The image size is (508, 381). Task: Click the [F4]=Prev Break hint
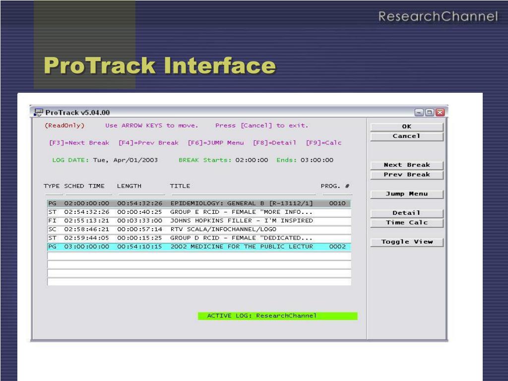click(x=148, y=143)
